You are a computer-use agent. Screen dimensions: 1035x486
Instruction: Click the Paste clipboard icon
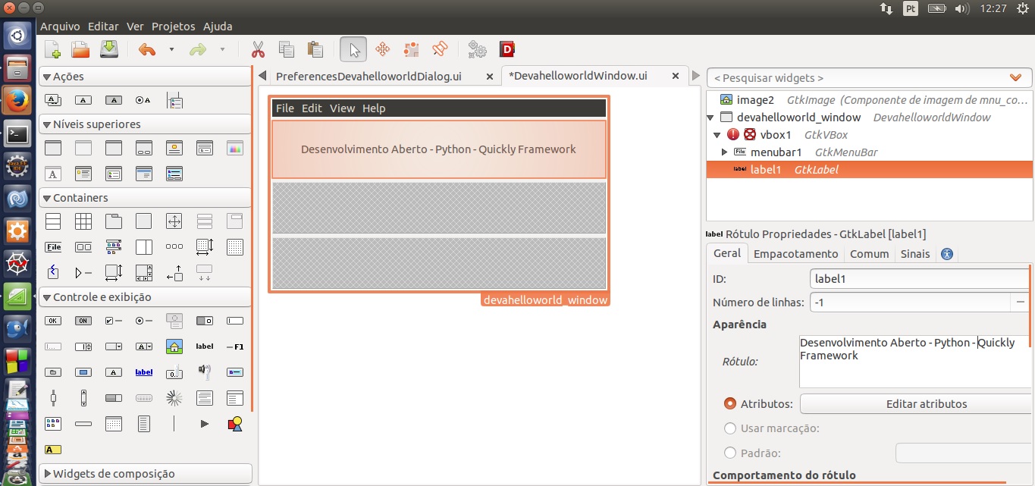coord(315,50)
